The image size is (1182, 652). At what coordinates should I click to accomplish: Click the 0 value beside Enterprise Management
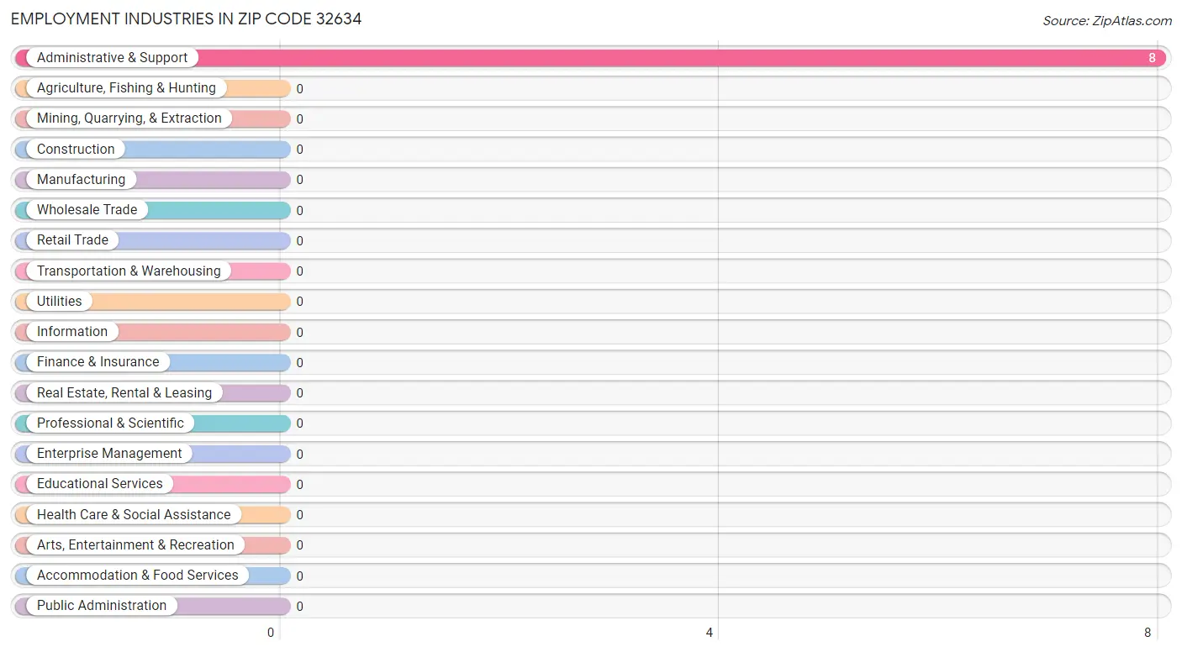click(299, 455)
